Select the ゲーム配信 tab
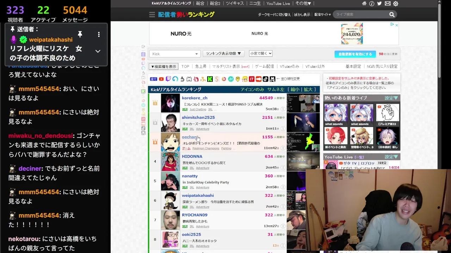Screen dimensions: 451x253 [264, 66]
